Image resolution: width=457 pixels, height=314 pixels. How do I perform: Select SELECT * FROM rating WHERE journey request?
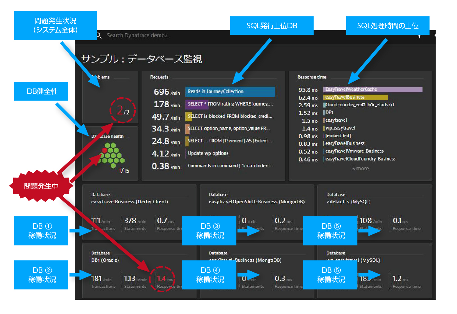point(229,104)
